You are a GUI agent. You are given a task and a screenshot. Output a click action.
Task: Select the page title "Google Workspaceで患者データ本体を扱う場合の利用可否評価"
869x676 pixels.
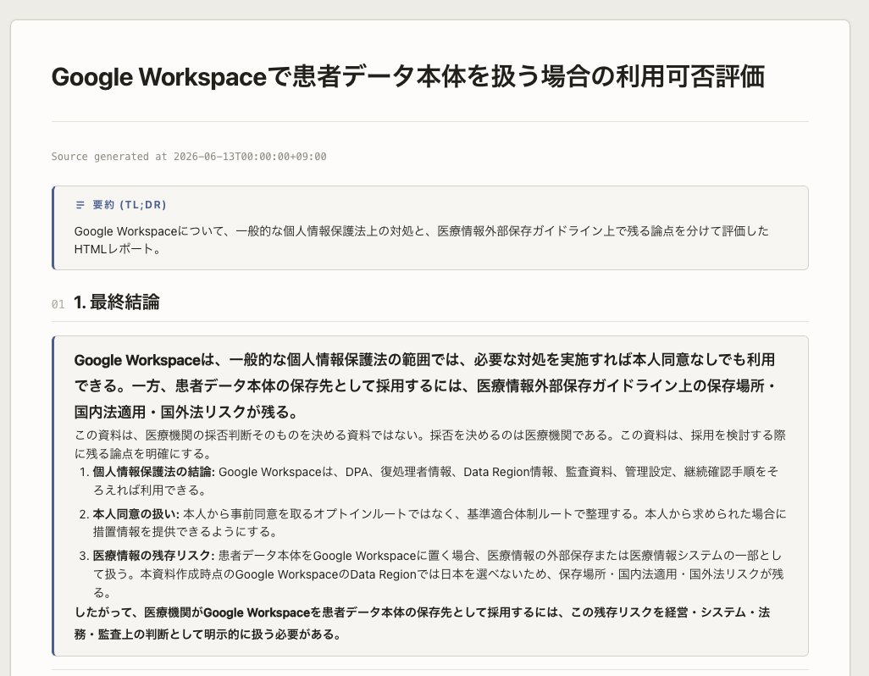point(408,76)
